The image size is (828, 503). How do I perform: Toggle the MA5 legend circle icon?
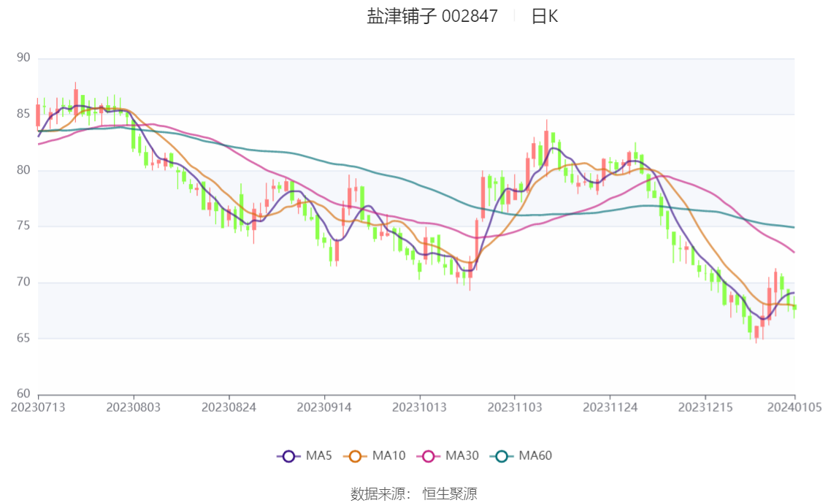click(x=288, y=456)
